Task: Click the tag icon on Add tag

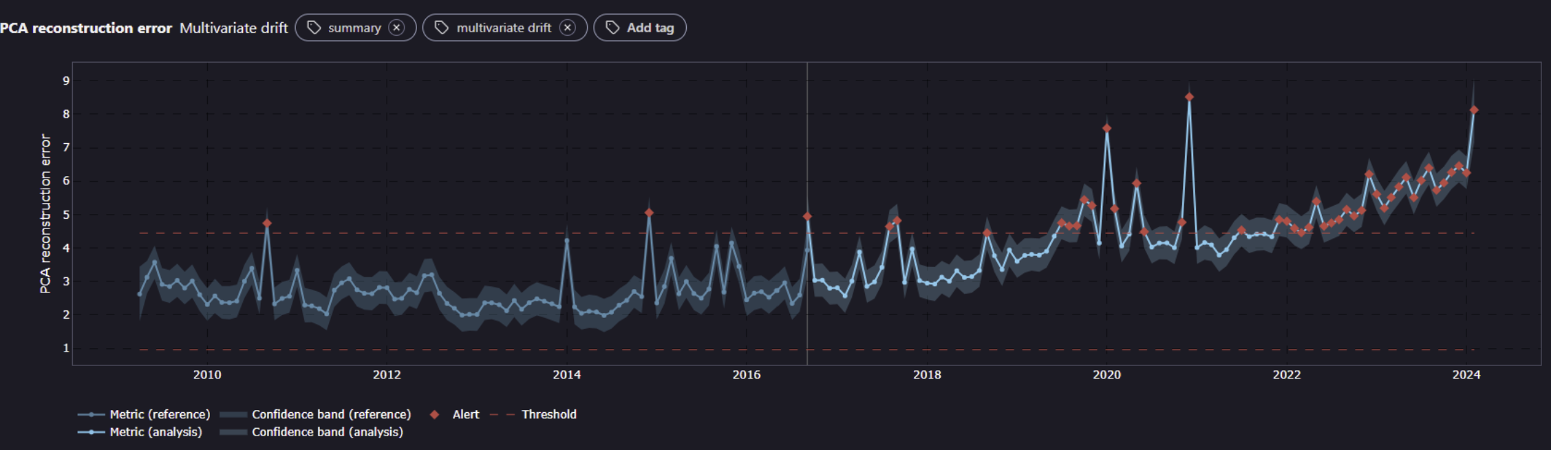Action: pyautogui.click(x=612, y=28)
